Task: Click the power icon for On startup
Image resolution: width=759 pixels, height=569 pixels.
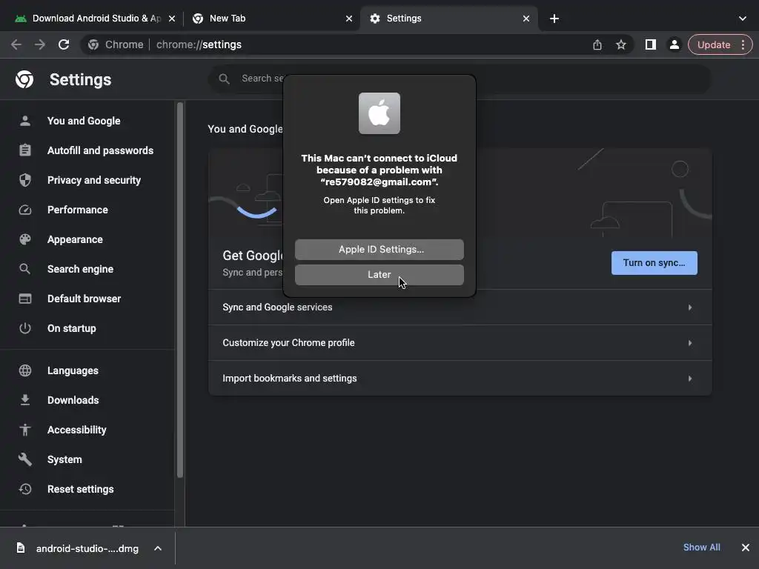Action: pyautogui.click(x=25, y=328)
